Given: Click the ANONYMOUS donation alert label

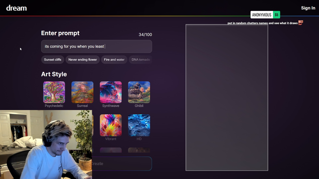Looking at the screenshot, I should [262, 15].
